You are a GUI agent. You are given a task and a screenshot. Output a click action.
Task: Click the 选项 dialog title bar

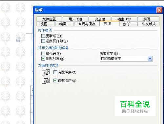(x=98, y=10)
